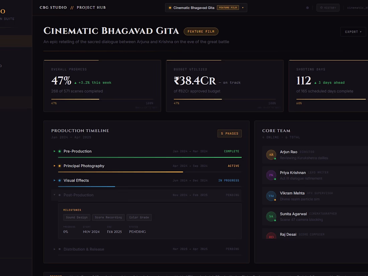Screen dimensions: 368x276
Task: Click the Principal Photography amber progress bar
Action: pos(120,172)
